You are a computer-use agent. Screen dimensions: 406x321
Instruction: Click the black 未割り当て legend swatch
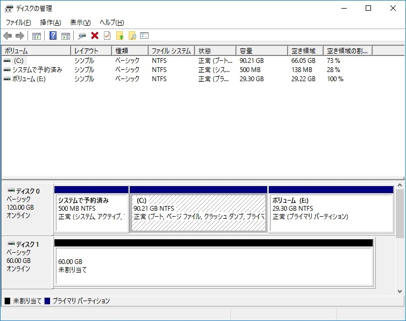8,301
